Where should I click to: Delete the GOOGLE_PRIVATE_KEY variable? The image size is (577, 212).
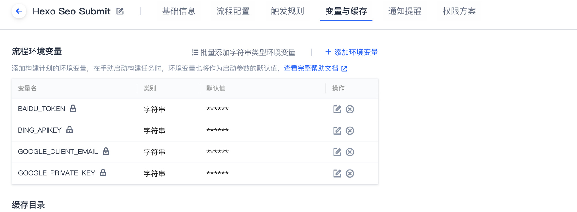click(350, 173)
